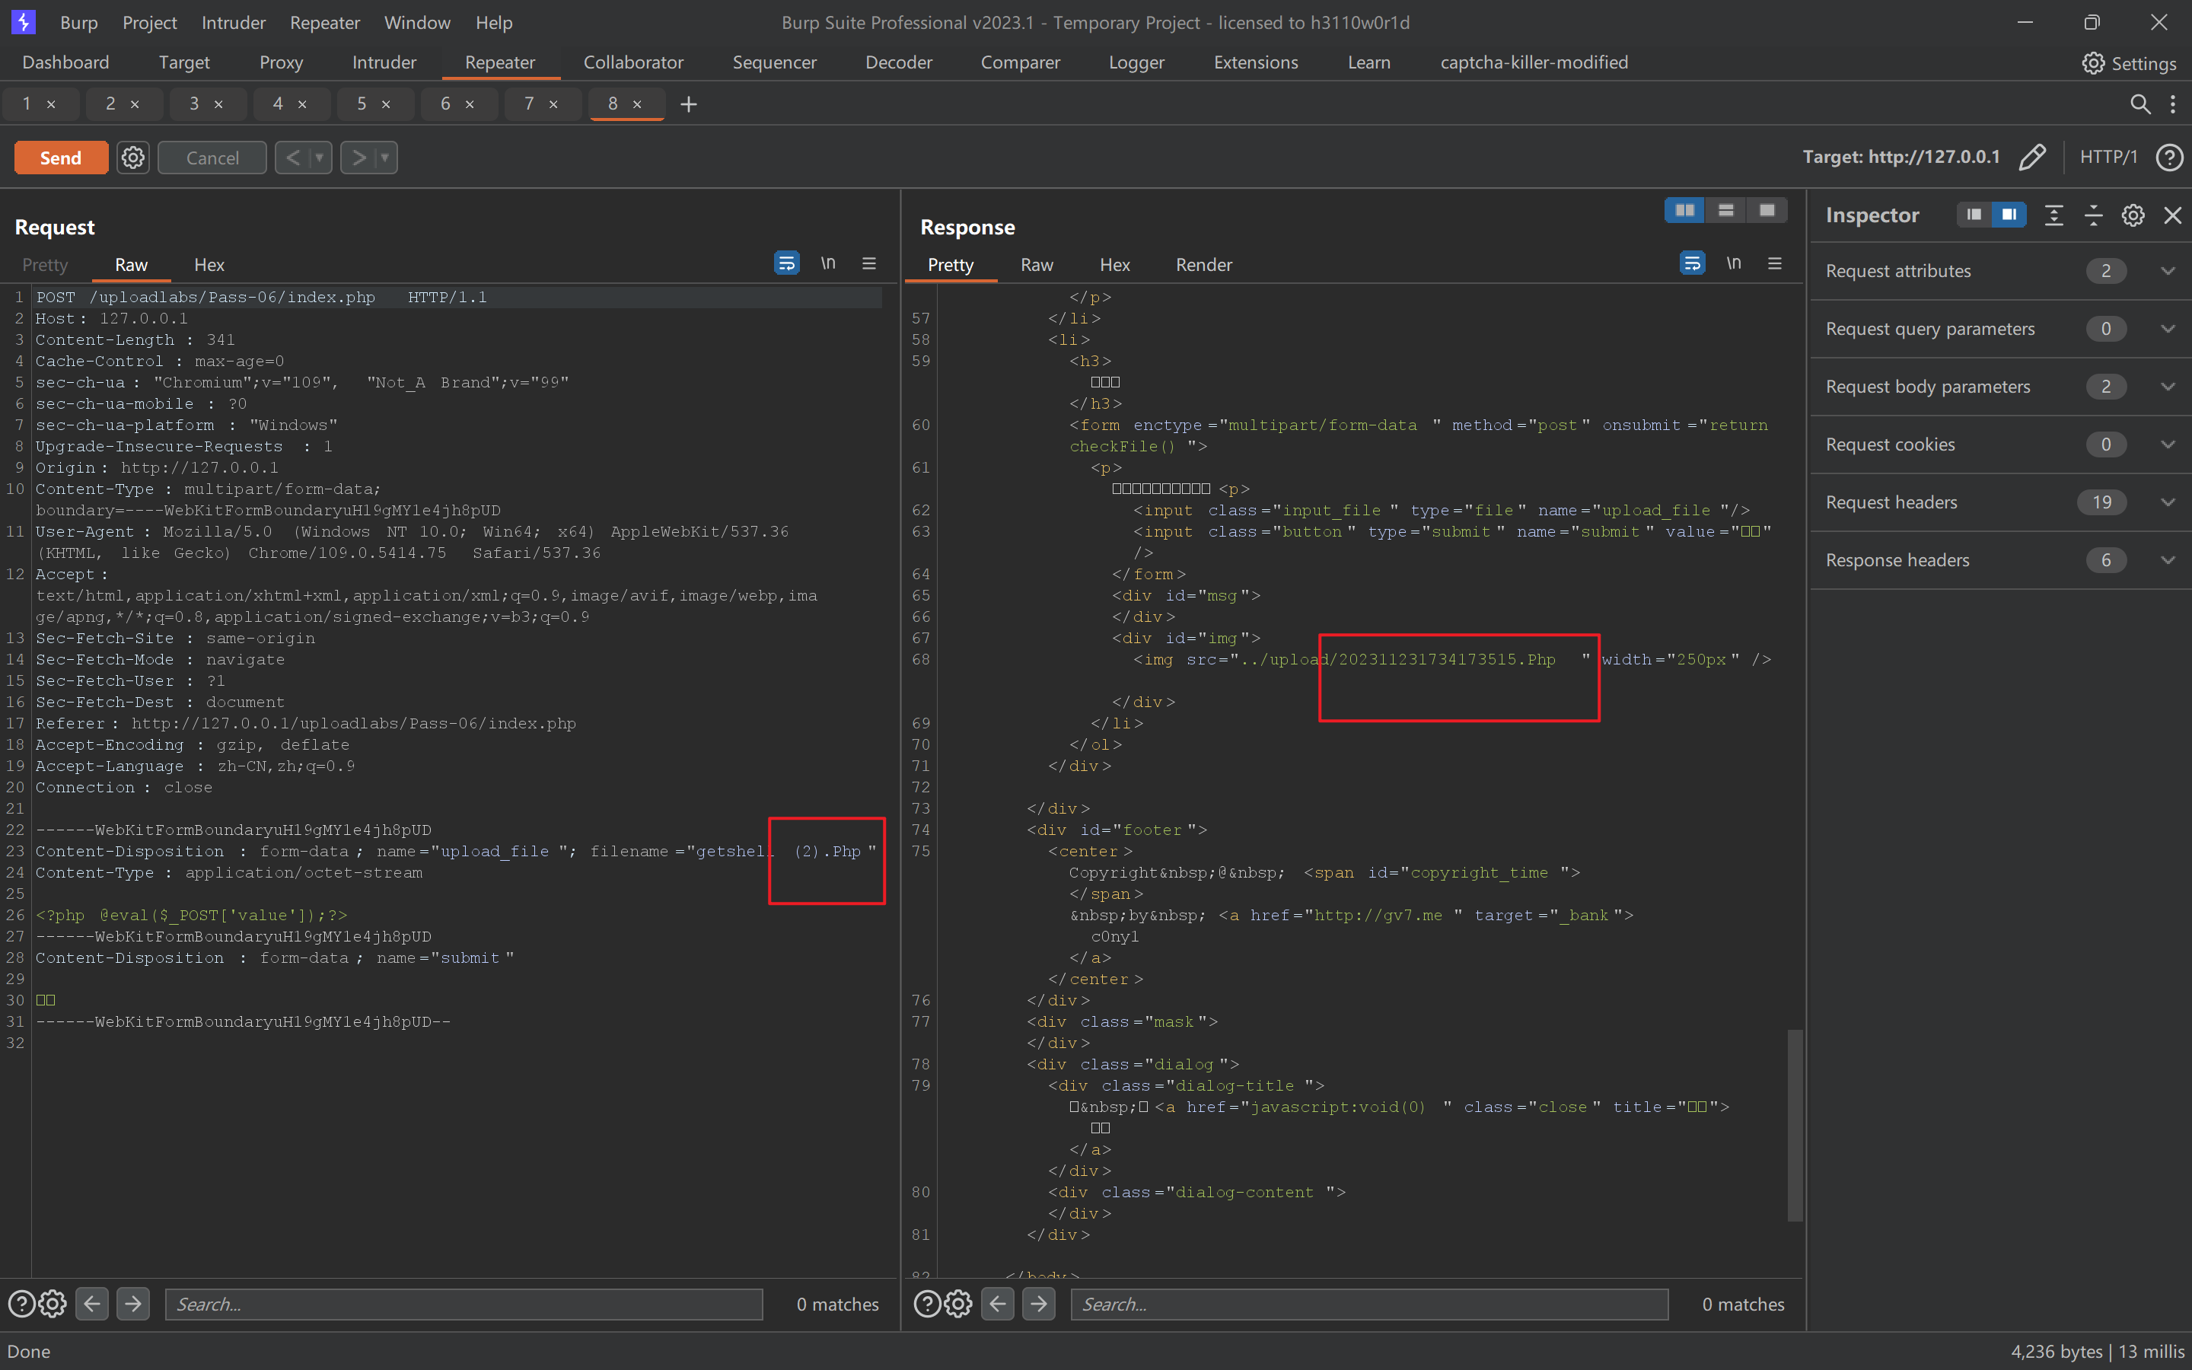The image size is (2192, 1370).
Task: Switch to side-by-side response layout
Action: pos(1685,210)
